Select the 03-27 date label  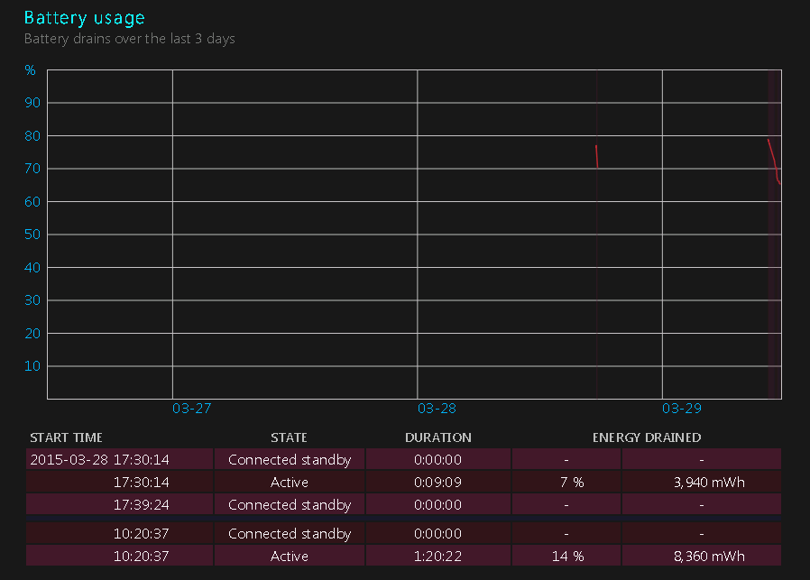click(x=191, y=409)
